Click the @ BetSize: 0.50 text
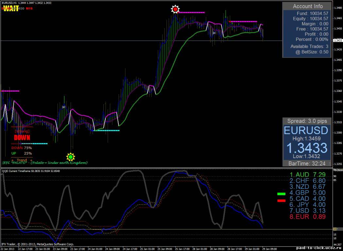 click(x=312, y=52)
